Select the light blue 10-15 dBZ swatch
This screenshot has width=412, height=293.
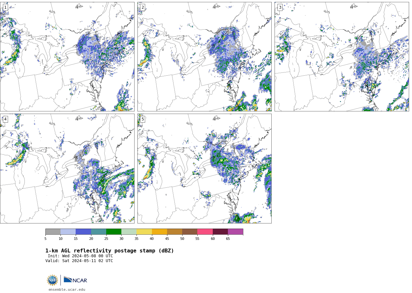68,232
